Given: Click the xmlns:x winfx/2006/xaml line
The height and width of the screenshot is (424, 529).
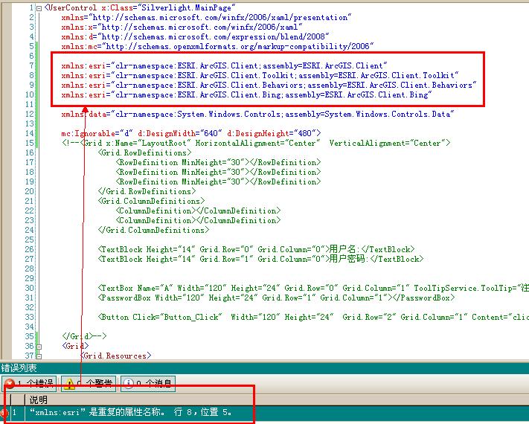Looking at the screenshot, I should pos(182,27).
